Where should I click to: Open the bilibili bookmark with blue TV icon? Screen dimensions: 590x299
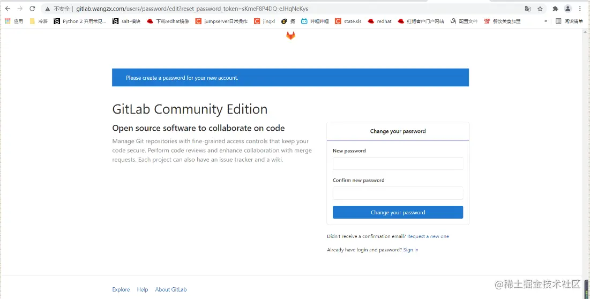tap(315, 21)
